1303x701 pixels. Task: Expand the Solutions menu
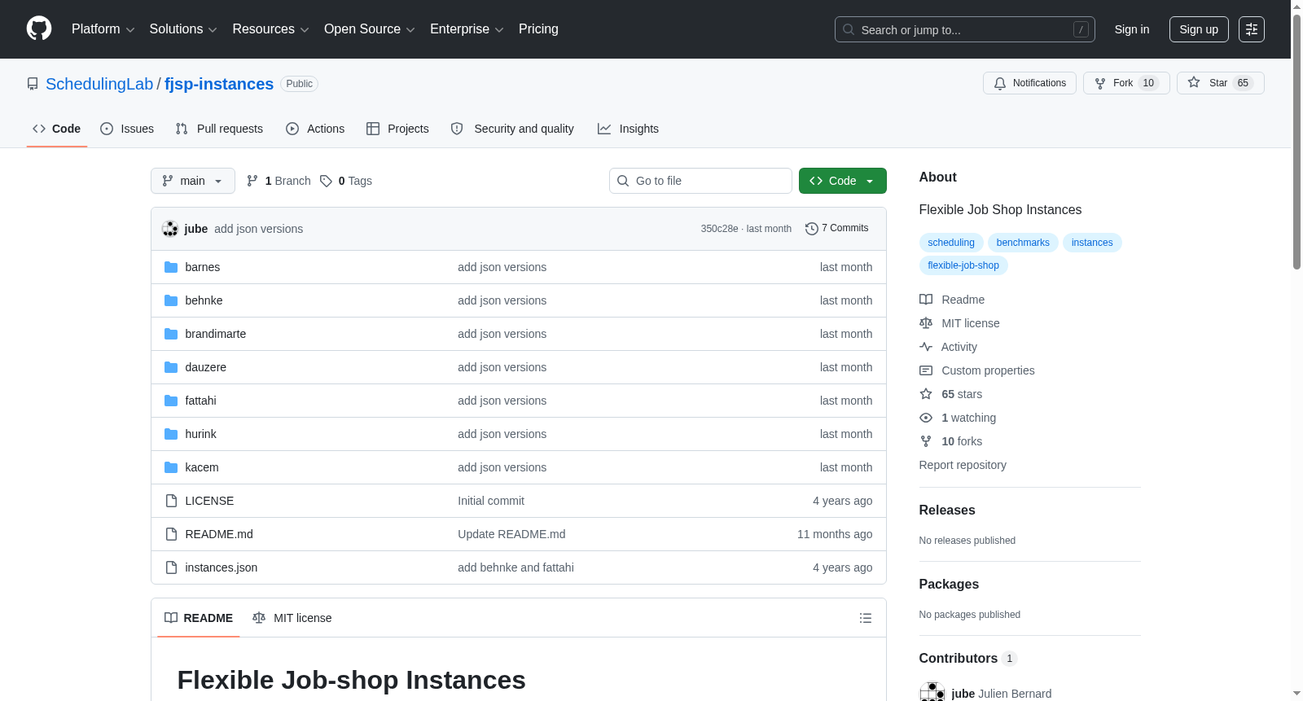tap(183, 29)
